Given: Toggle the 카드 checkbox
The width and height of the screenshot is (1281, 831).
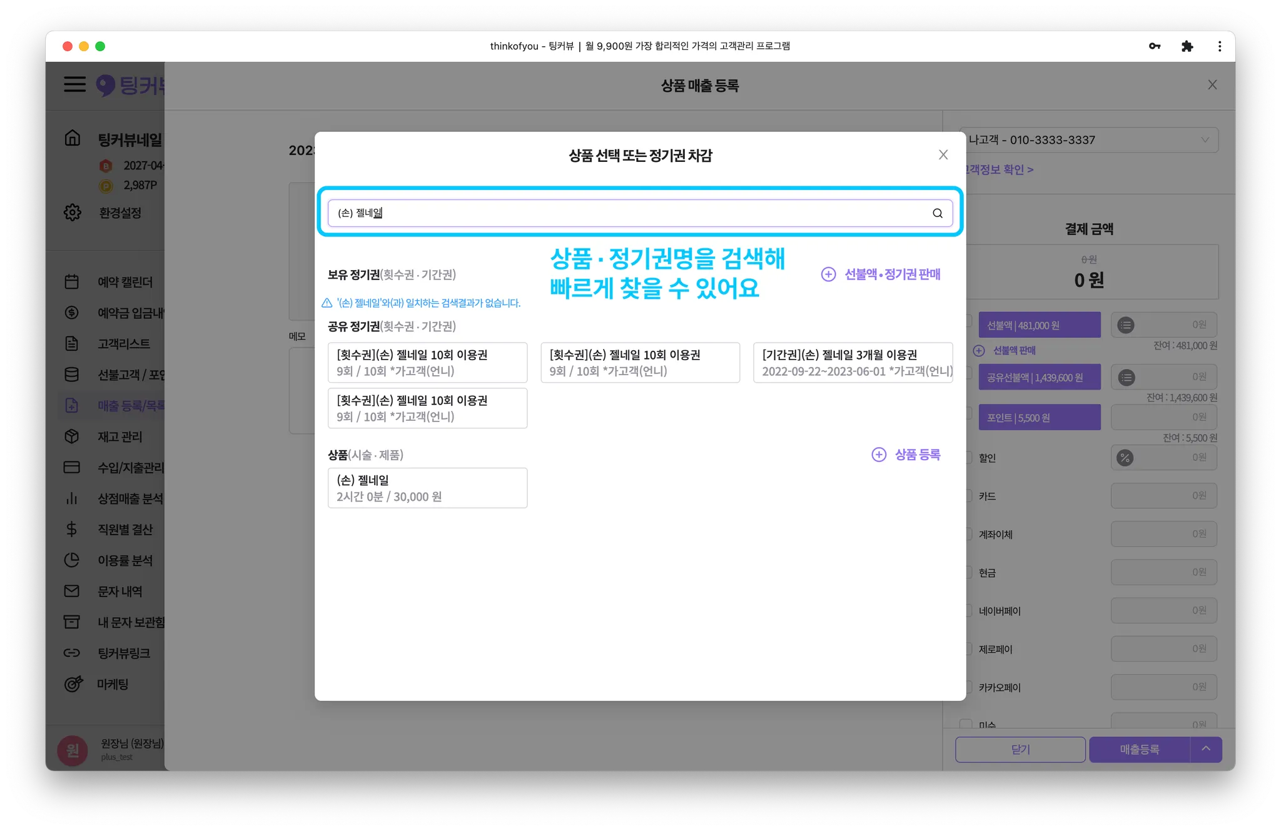Looking at the screenshot, I should click(x=969, y=496).
